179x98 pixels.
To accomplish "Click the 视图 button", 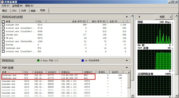I will click(x=162, y=17).
